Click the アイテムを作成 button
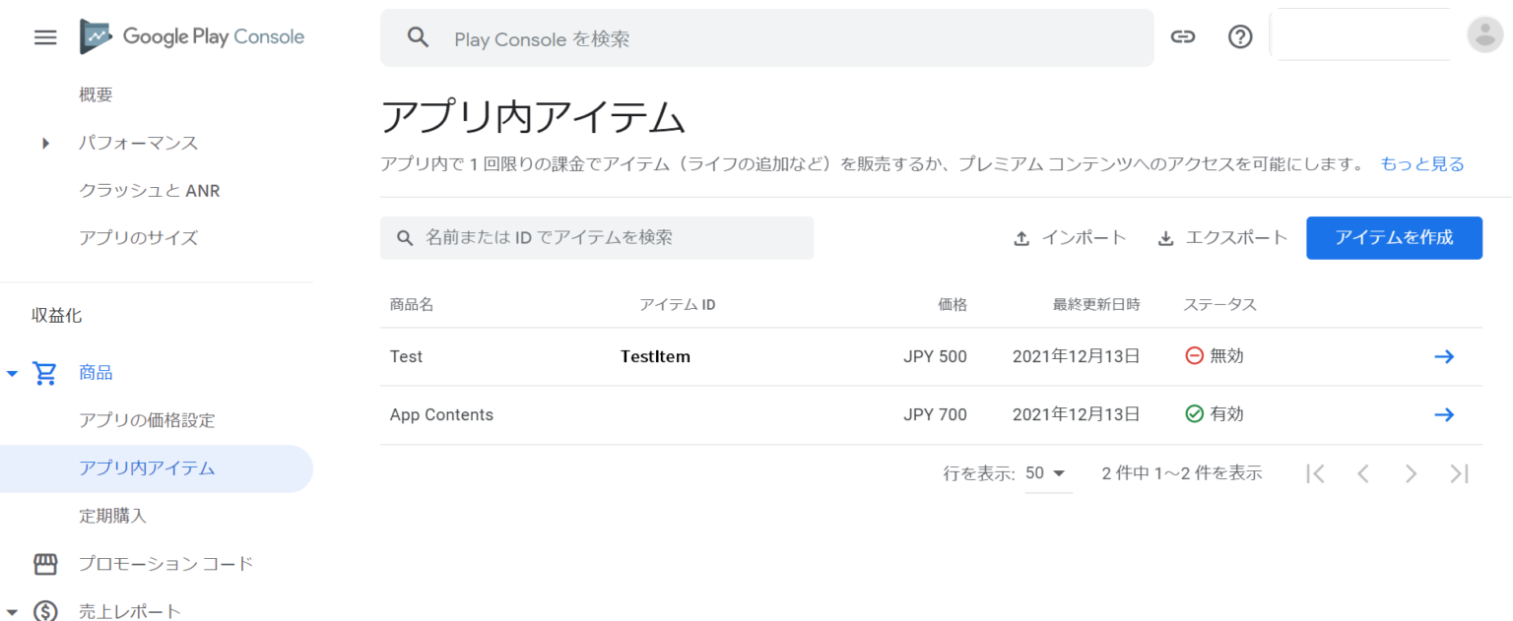 click(1394, 237)
